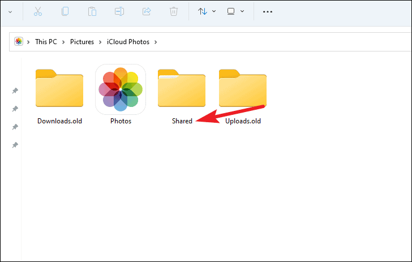Click the second pin icon in sidebar
This screenshot has width=412, height=262.
coord(15,109)
